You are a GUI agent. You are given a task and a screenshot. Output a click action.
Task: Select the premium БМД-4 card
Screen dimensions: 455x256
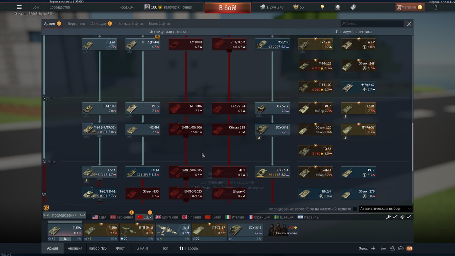point(315,193)
